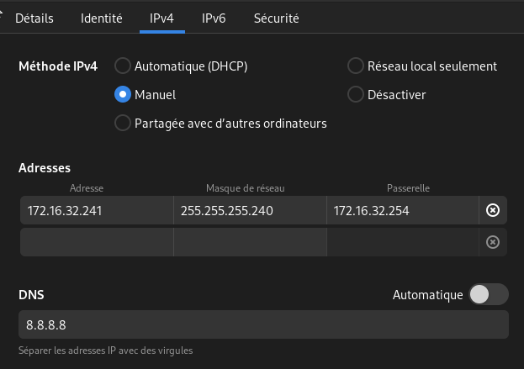Click the delete icon on the empty address row
This screenshot has height=369, width=524.
pos(493,242)
